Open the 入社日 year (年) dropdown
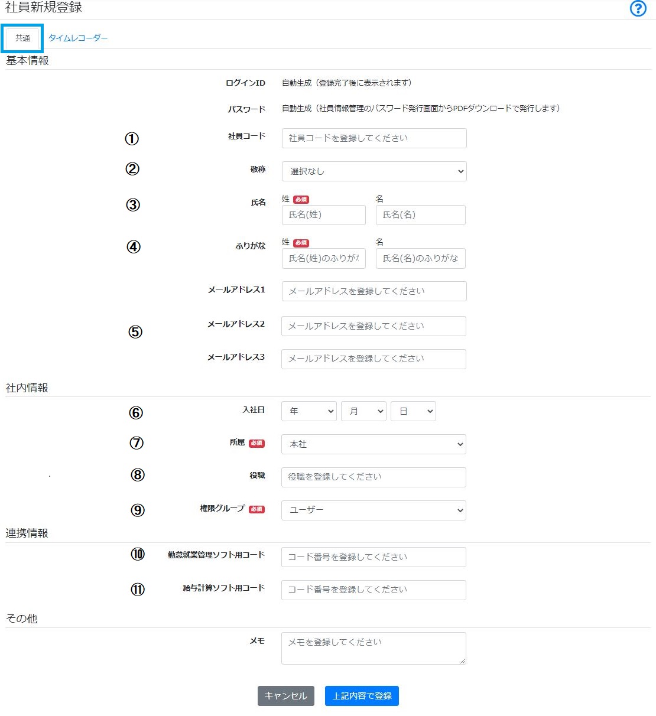 309,411
